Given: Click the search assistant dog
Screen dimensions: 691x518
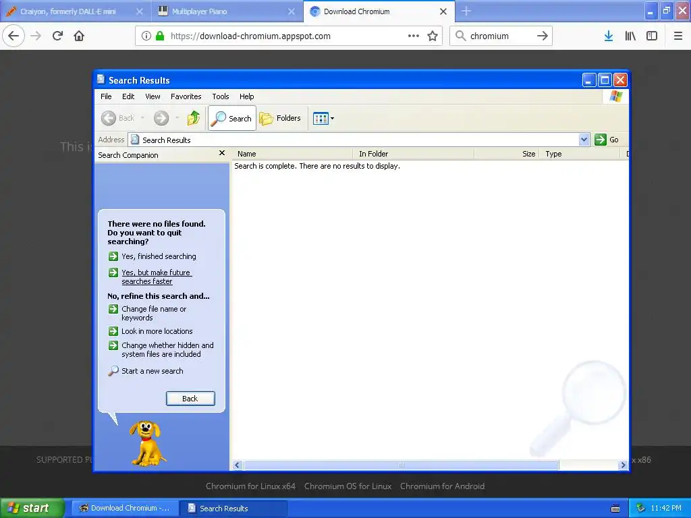Looking at the screenshot, I should click(x=148, y=442).
